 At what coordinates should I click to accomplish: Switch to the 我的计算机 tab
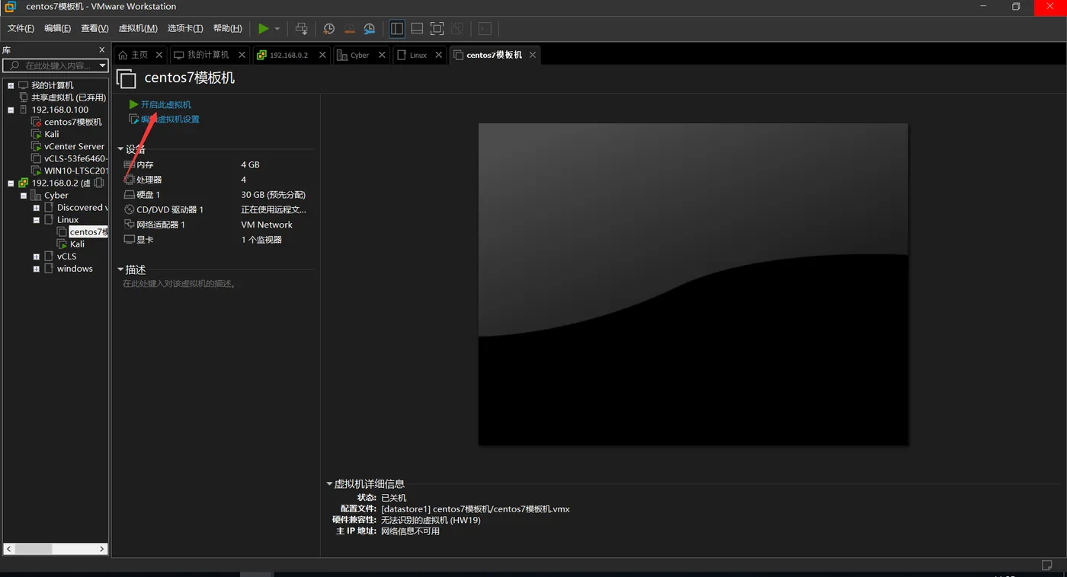(202, 55)
